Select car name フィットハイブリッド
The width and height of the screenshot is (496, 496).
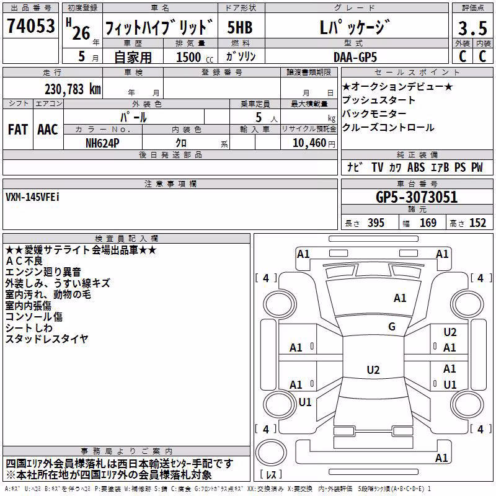(x=159, y=27)
